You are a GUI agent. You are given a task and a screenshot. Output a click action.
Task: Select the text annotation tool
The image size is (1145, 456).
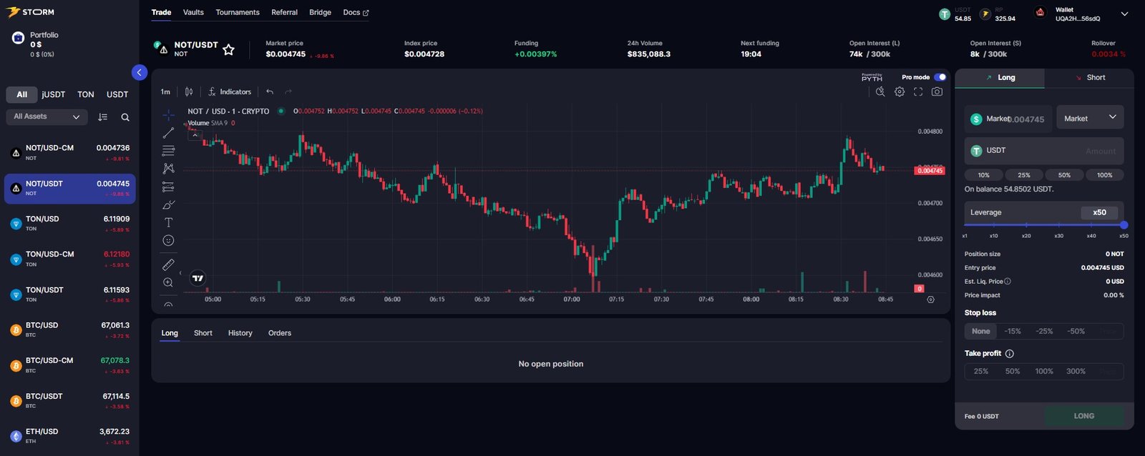pyautogui.click(x=168, y=223)
